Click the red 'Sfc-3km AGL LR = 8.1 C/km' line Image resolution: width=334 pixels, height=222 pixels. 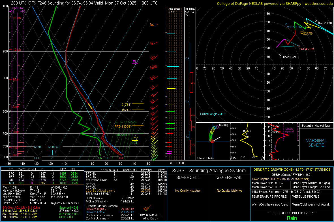pyautogui.click(x=21, y=208)
